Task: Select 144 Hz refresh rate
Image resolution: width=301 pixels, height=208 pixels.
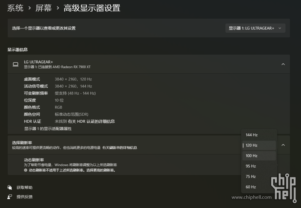Action: [x=259, y=135]
